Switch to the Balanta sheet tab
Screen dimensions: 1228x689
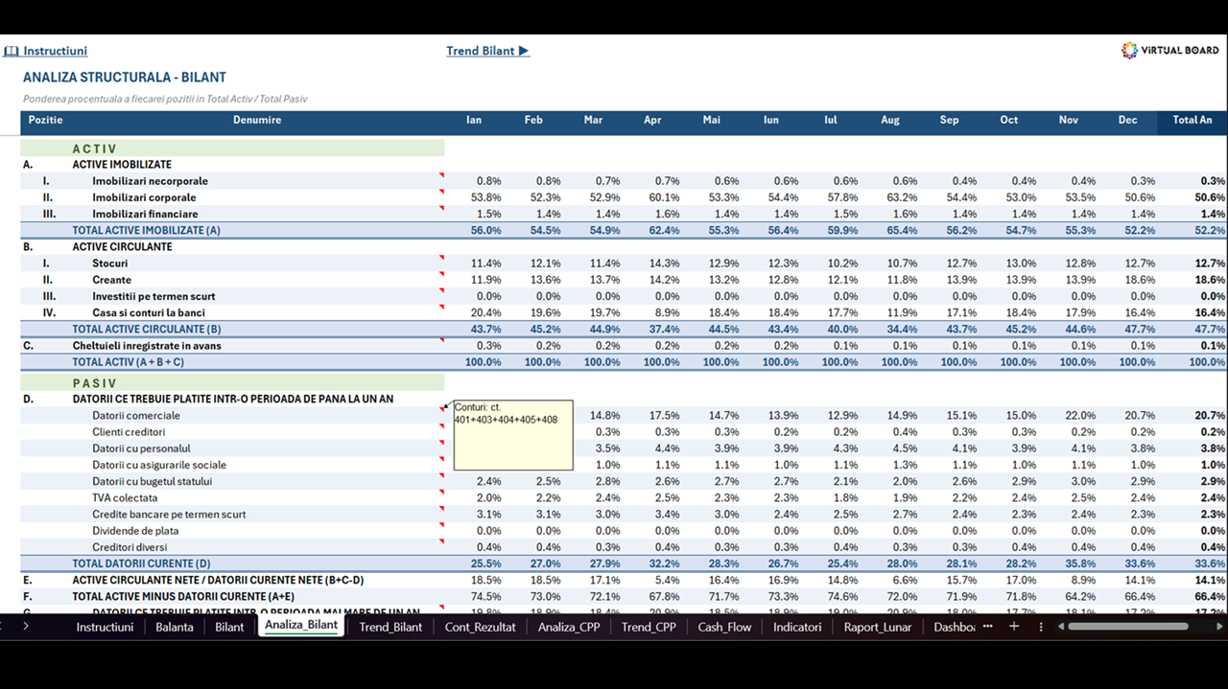(x=175, y=627)
